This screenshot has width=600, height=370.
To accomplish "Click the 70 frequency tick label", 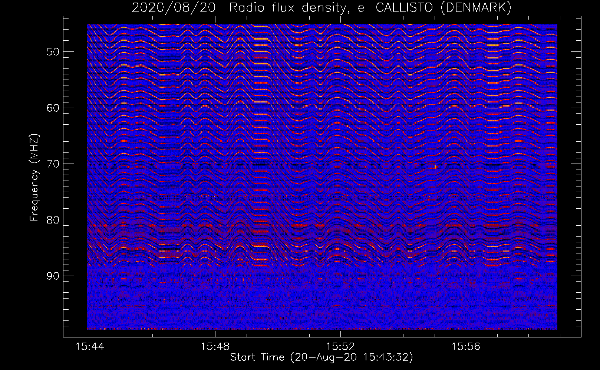I will point(53,164).
